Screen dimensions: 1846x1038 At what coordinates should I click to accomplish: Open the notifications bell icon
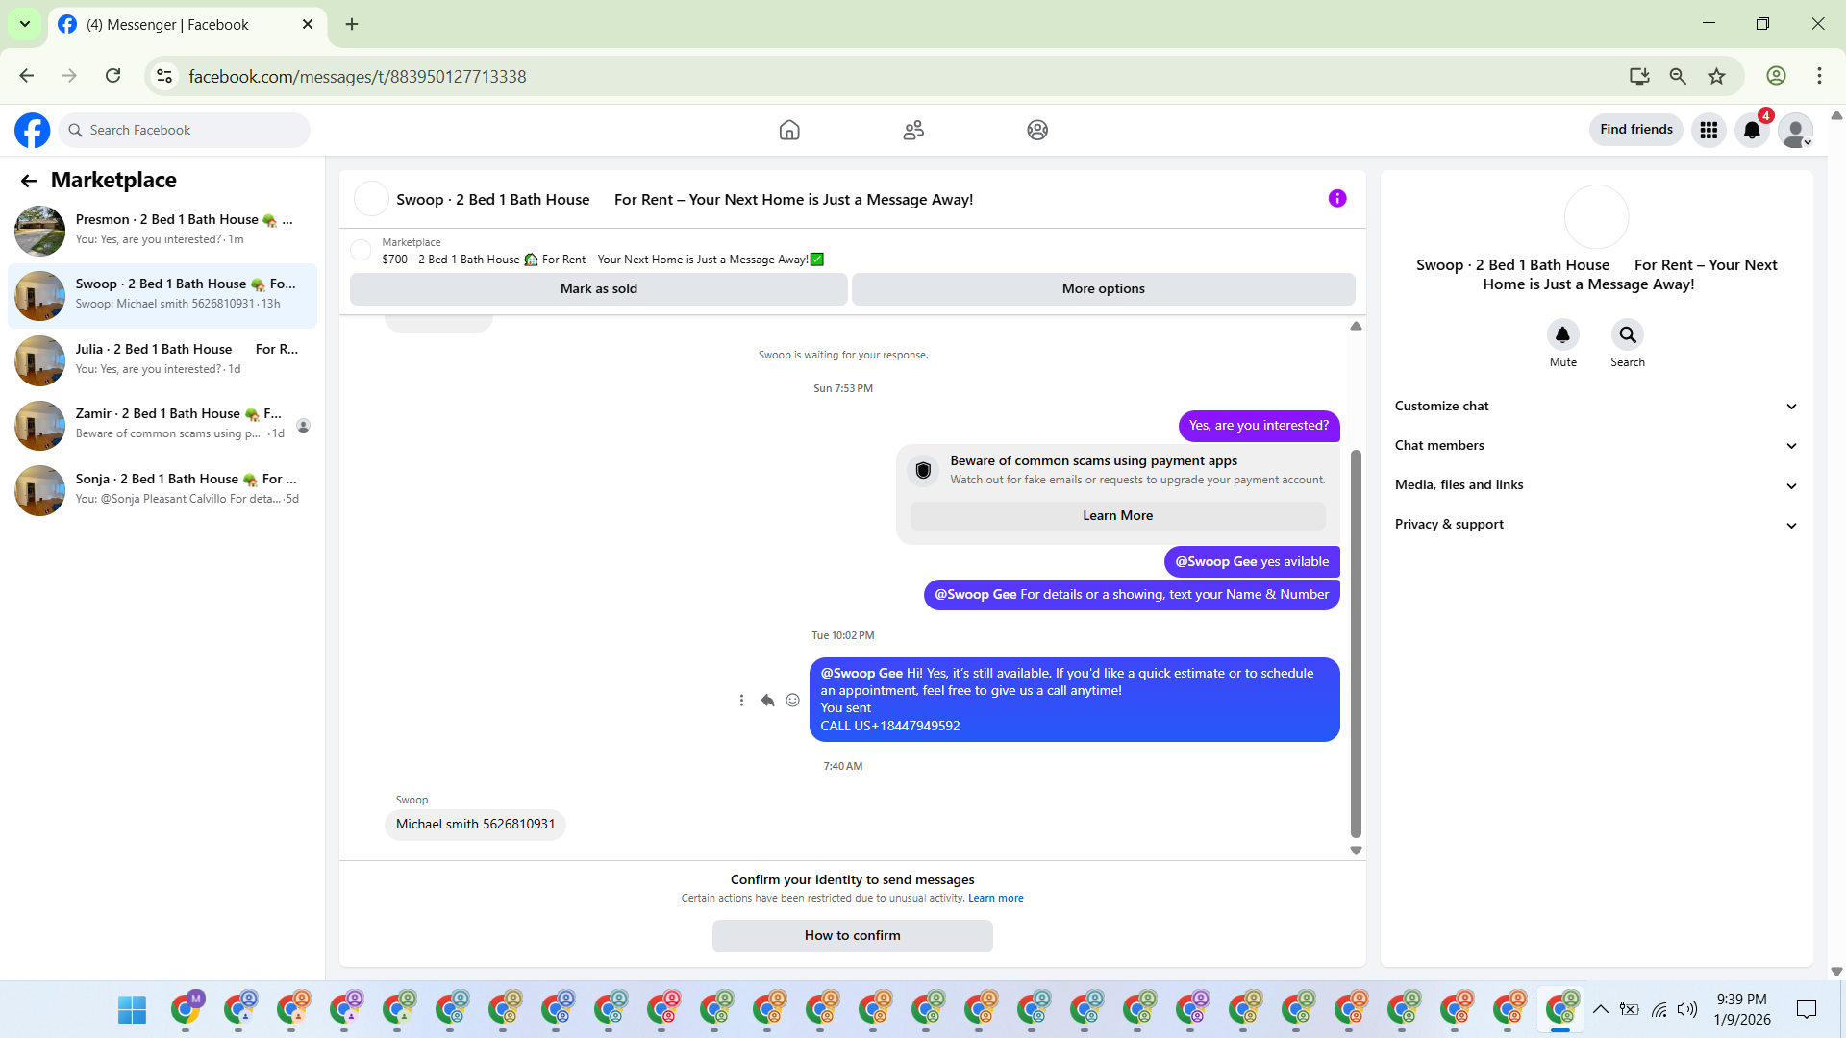tap(1751, 130)
